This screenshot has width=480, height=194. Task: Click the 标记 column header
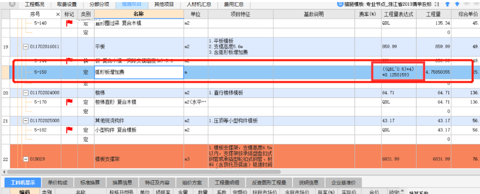pyautogui.click(x=70, y=14)
